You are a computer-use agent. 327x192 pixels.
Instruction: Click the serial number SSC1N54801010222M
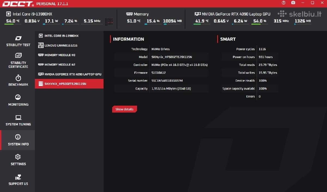click(x=167, y=81)
